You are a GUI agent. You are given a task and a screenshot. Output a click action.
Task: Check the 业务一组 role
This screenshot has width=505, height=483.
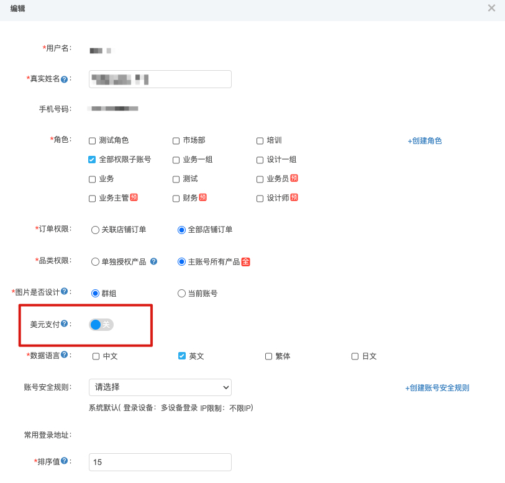(x=176, y=160)
